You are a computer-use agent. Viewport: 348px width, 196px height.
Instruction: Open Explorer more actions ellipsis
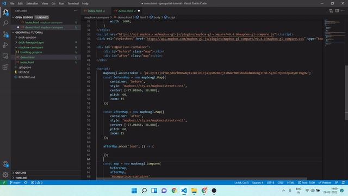76,11
